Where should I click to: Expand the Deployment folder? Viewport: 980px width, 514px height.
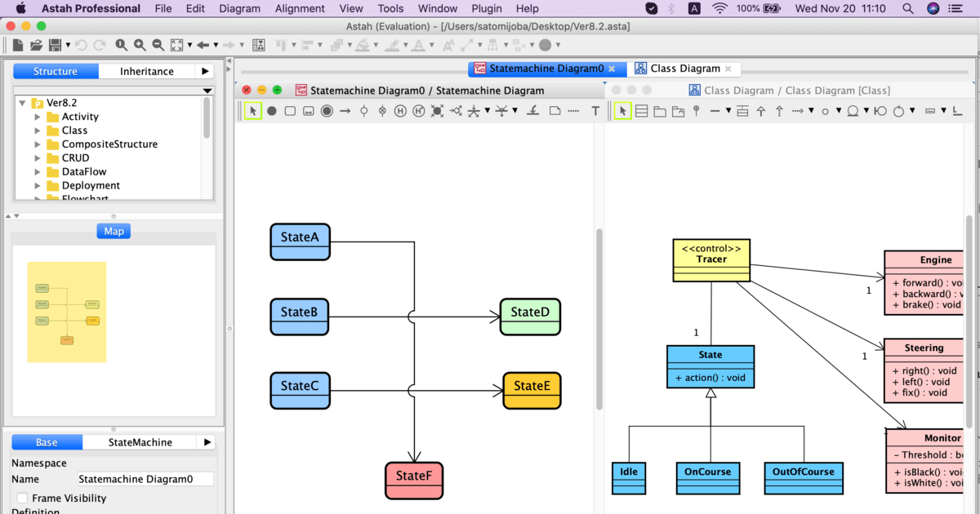coord(38,185)
